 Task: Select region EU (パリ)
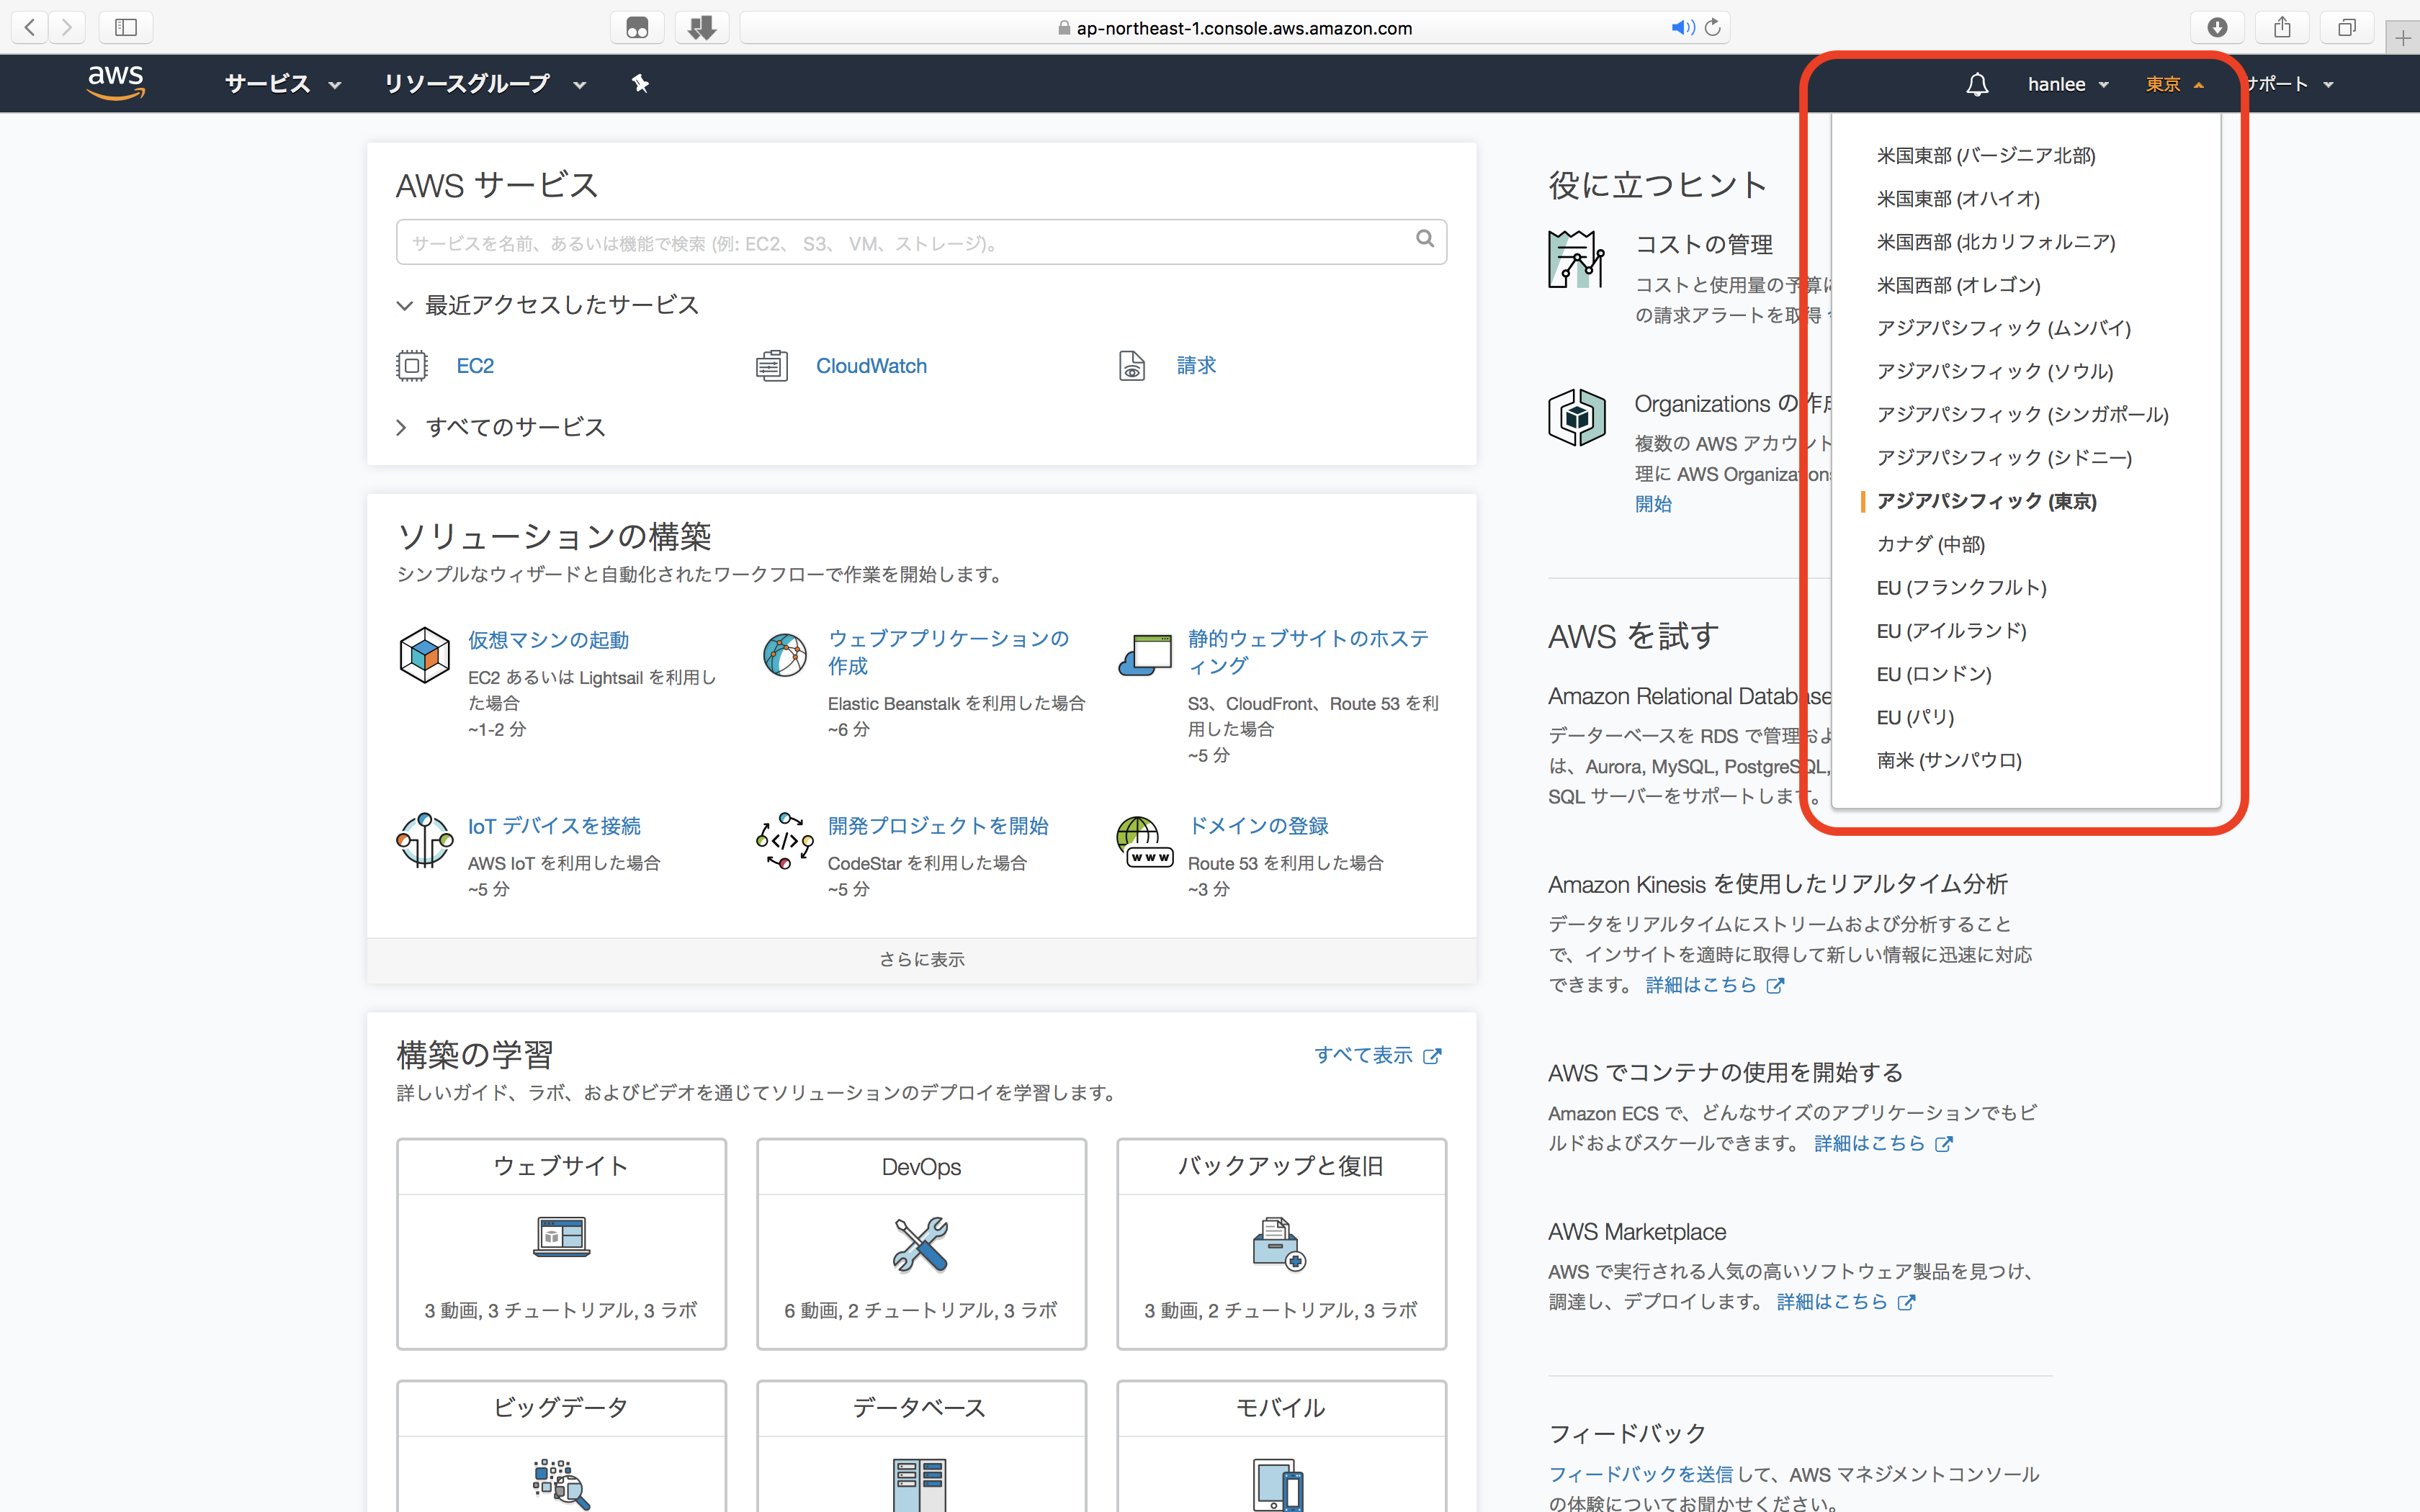click(1915, 716)
